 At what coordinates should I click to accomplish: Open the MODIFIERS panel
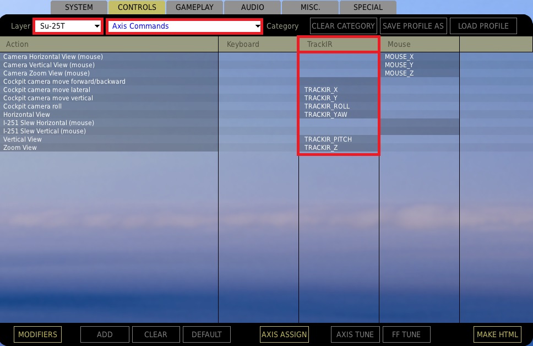pyautogui.click(x=38, y=334)
